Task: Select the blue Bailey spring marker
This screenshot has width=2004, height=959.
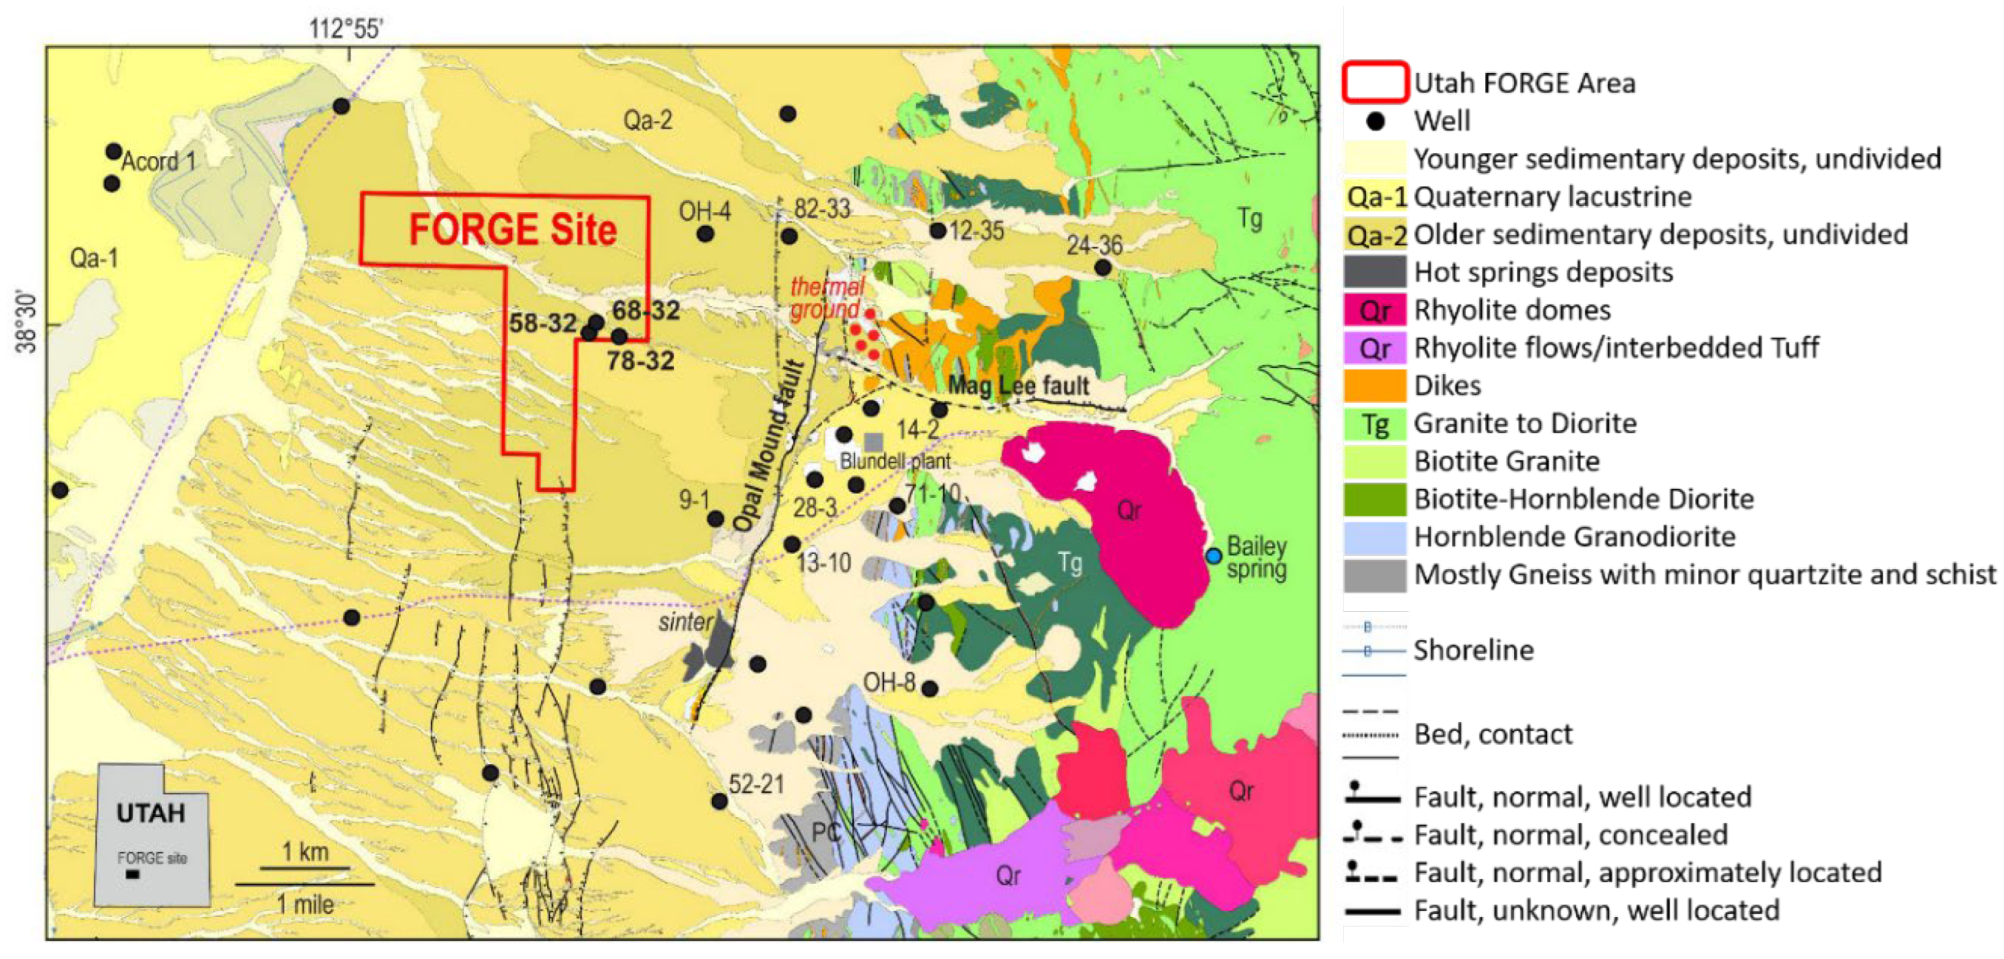Action: (x=1214, y=556)
